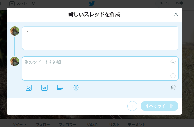Add a poll to the tweet
The image size is (194, 127).
(60, 88)
